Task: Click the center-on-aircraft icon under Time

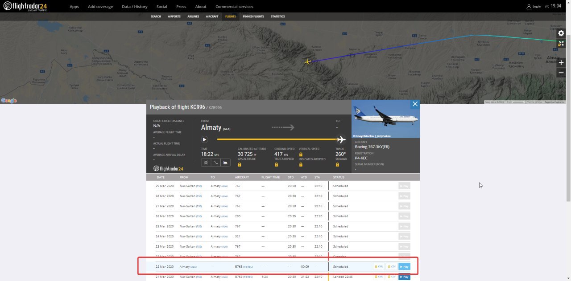Action: pyautogui.click(x=206, y=163)
